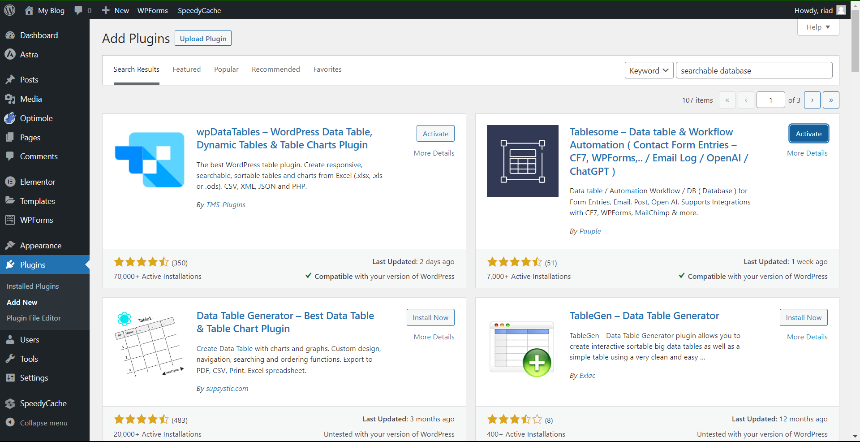The height and width of the screenshot is (442, 860).
Task: Activate the Tablesome plugin
Action: 808,133
